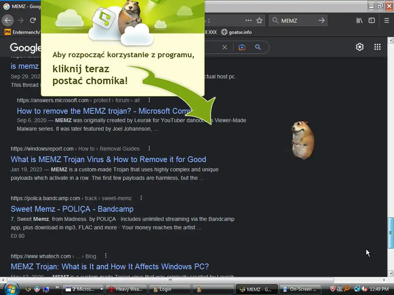Bookmark this page with the star icon
The image size is (394, 295).
(x=259, y=20)
